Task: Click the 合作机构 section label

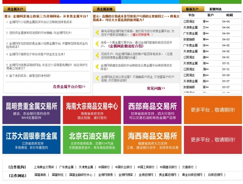Action: 17,167
